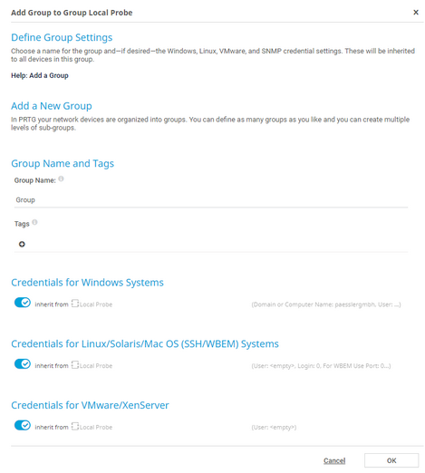The width and height of the screenshot is (425, 473).
Task: Close the Add Group dialog
Action: coord(416,13)
